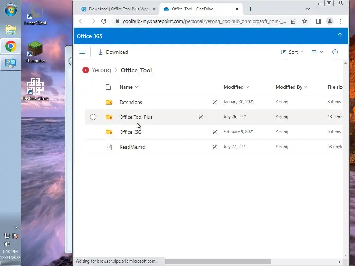
Task: Click the scroll right arrow
Action: point(340,262)
